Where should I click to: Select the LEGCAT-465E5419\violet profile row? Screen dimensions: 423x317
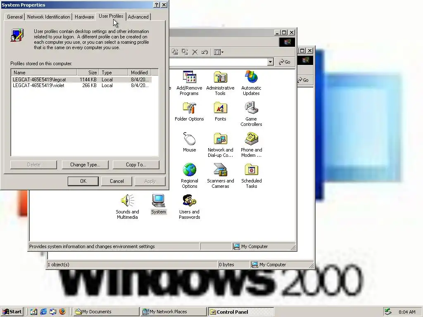tap(81, 85)
